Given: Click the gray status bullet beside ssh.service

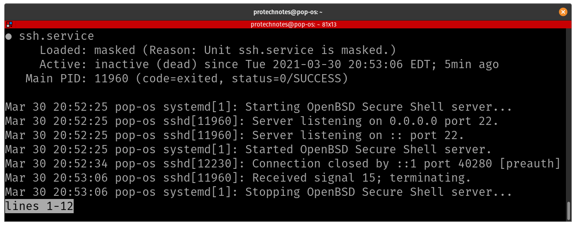Looking at the screenshot, I should click(9, 37).
